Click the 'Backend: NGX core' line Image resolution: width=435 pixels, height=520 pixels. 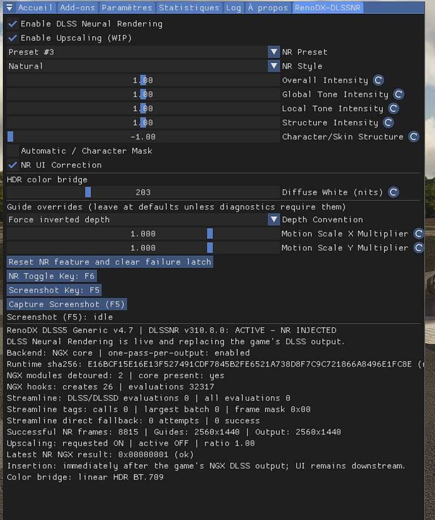coord(128,353)
